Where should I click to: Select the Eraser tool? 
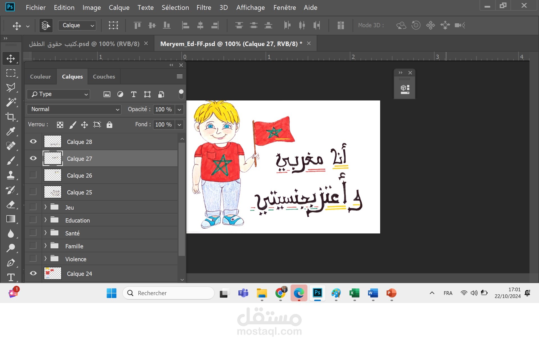(x=11, y=204)
